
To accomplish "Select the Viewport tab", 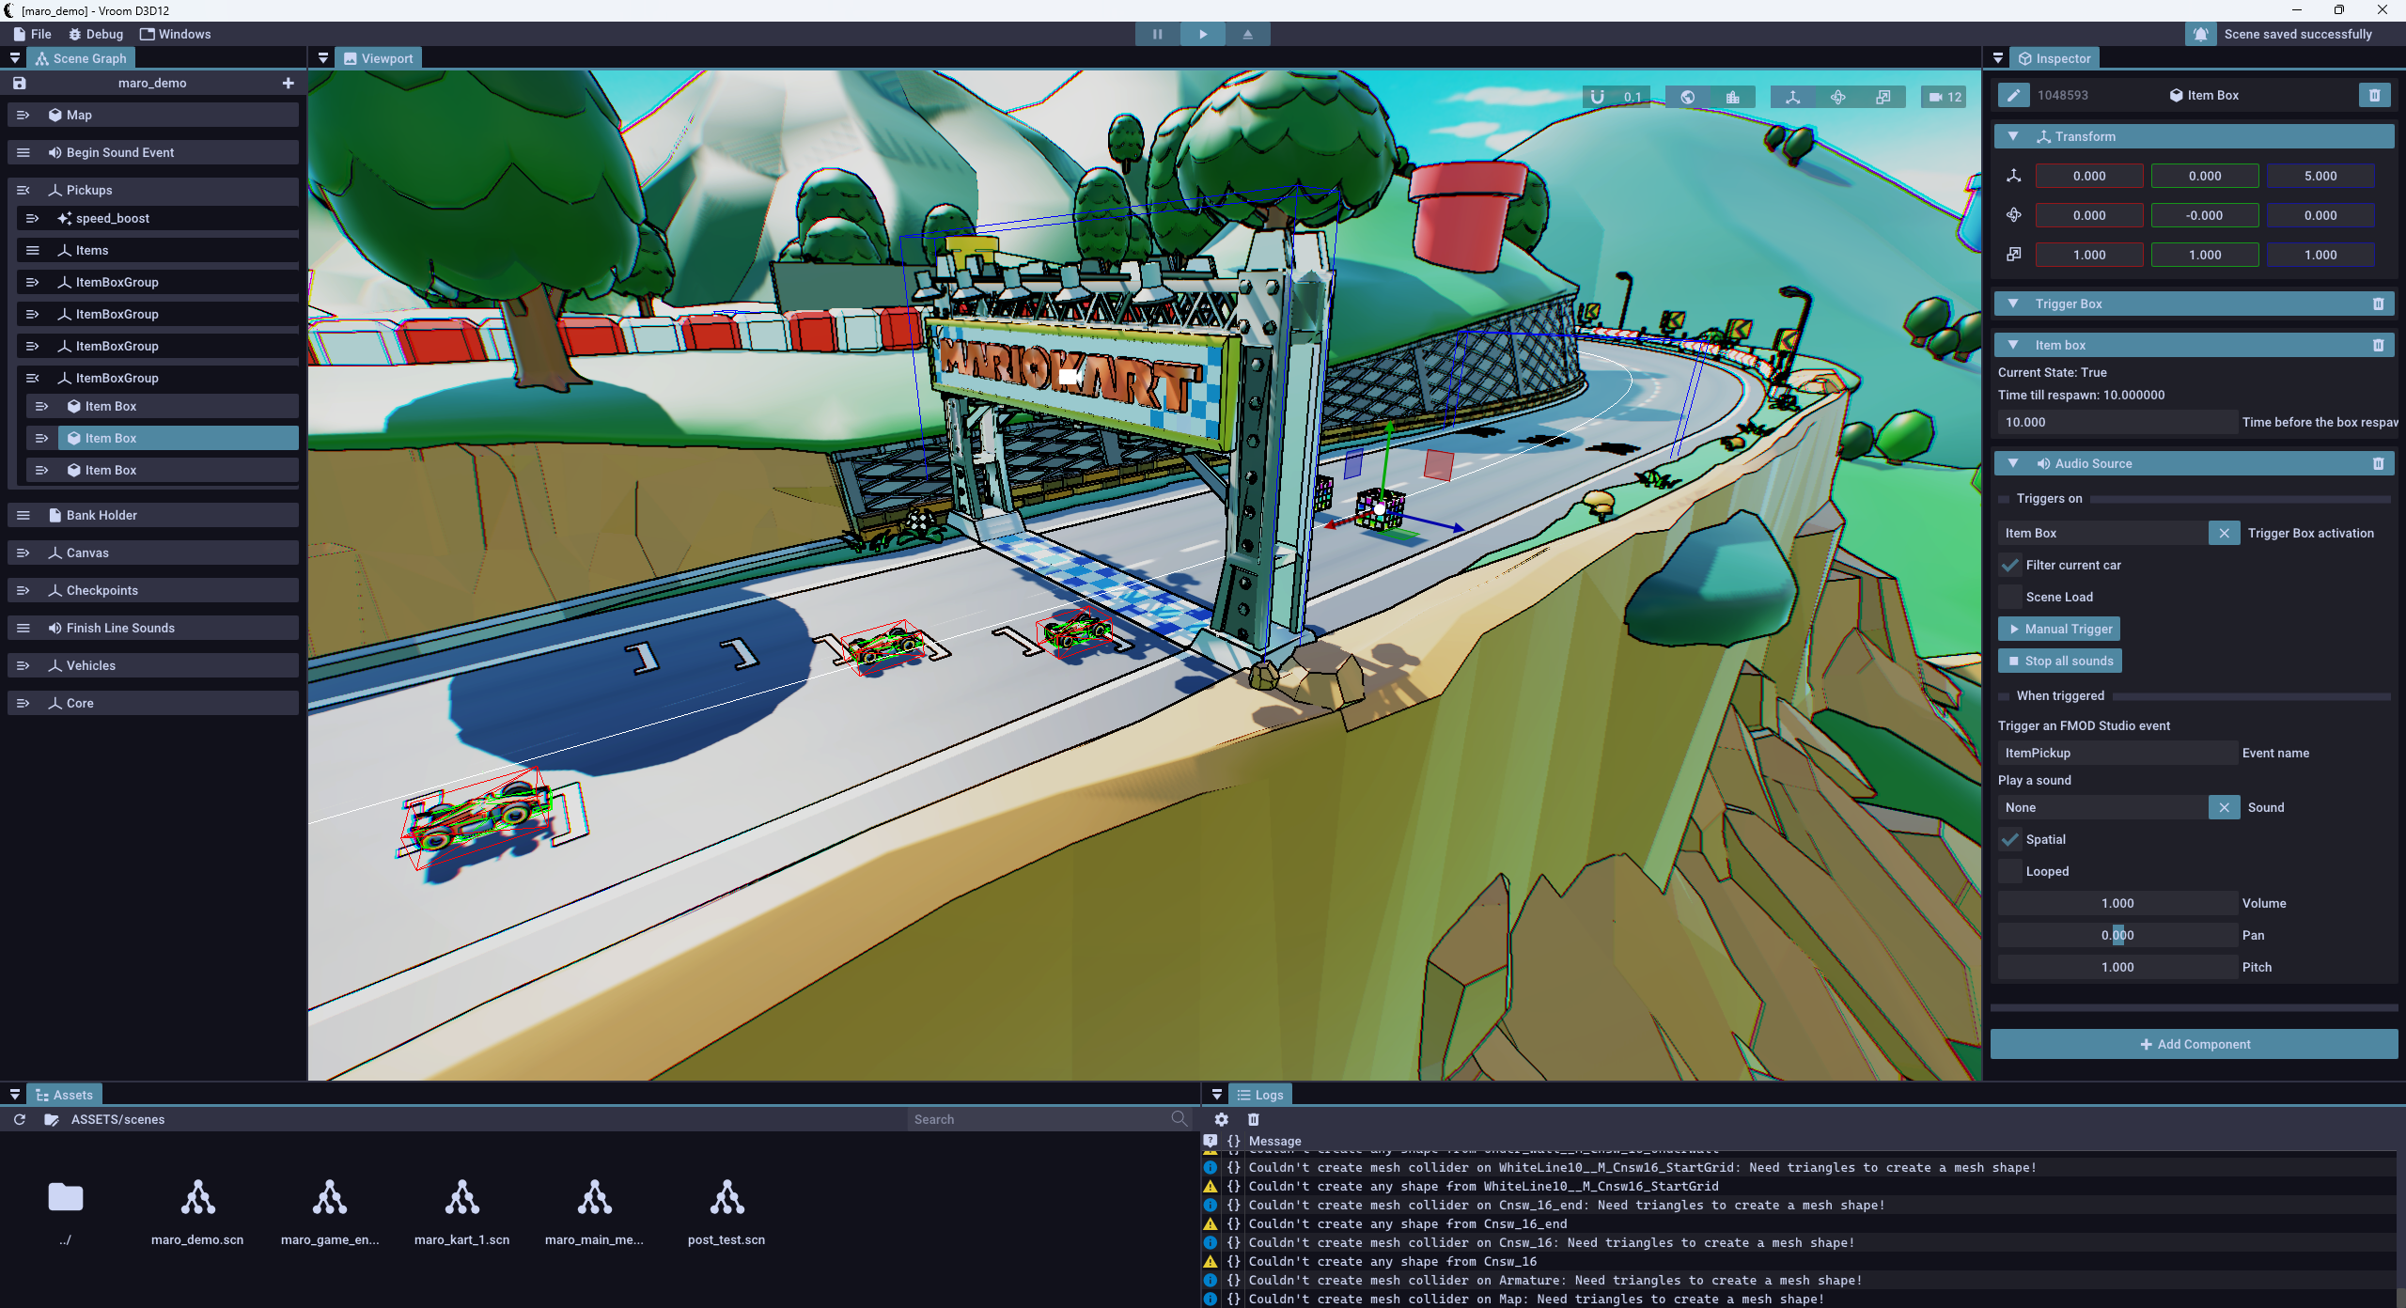I will (378, 58).
